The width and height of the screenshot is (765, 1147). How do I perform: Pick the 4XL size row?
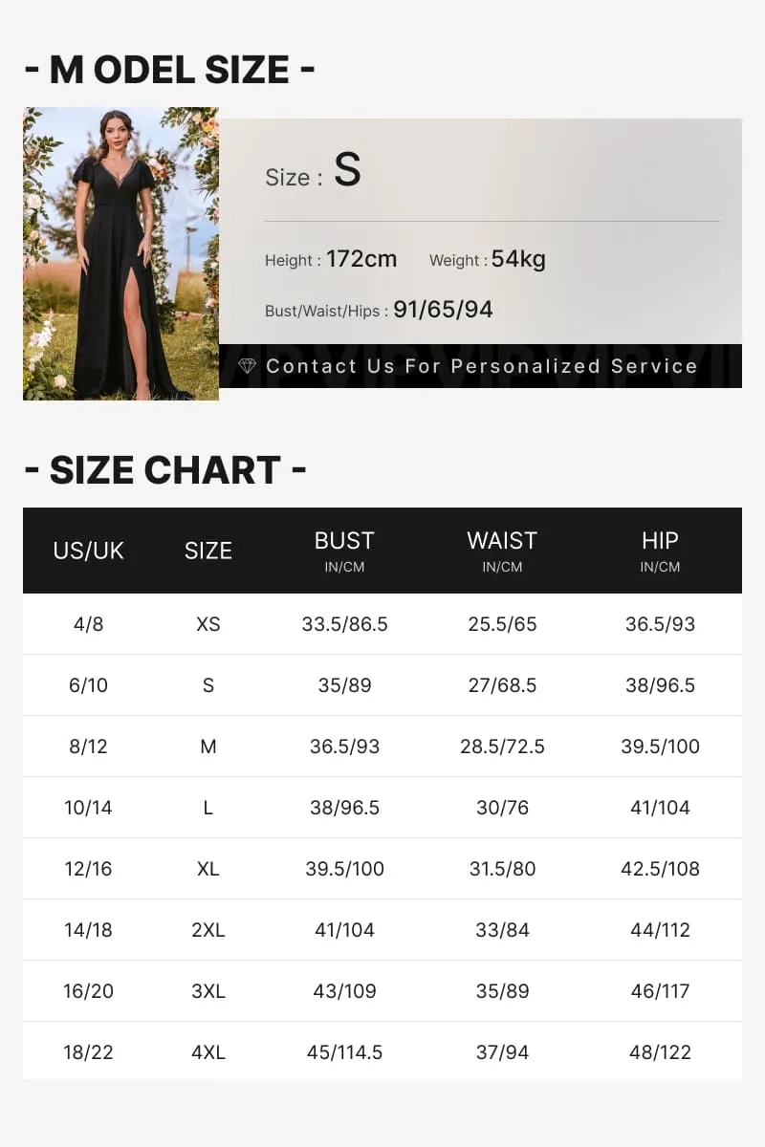point(382,1052)
